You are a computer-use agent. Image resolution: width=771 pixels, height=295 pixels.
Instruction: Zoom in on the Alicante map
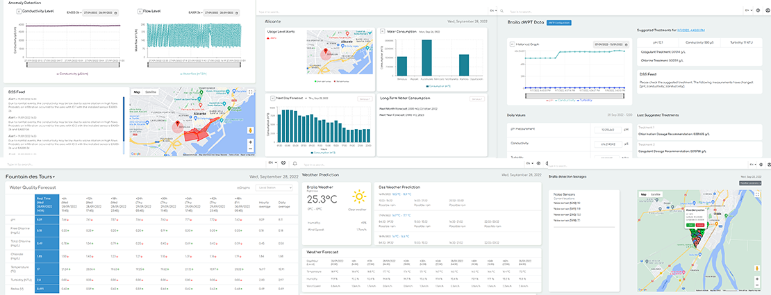(250, 142)
